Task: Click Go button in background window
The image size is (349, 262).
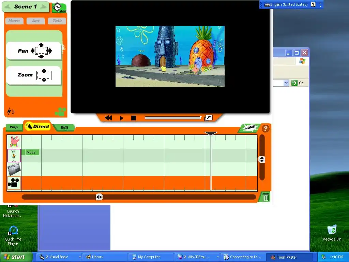Action: [298, 83]
